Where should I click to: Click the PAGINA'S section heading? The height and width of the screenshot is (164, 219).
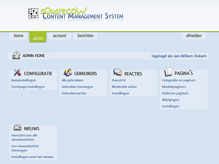coord(184,73)
